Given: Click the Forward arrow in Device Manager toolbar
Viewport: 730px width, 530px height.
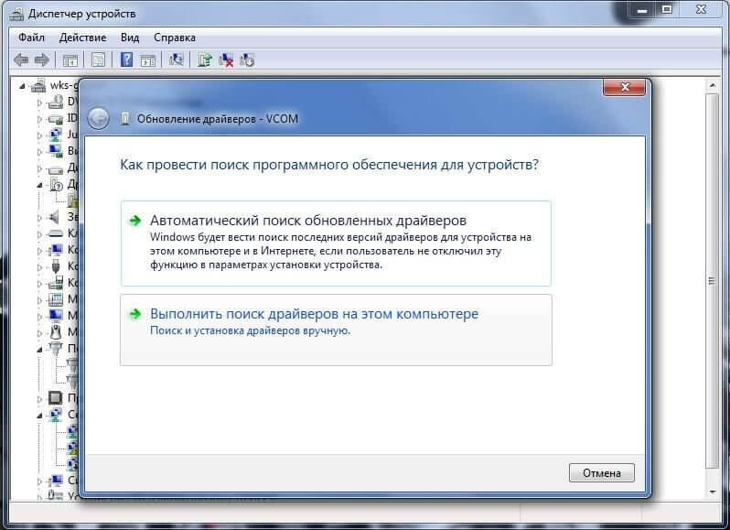Looking at the screenshot, I should [42, 60].
